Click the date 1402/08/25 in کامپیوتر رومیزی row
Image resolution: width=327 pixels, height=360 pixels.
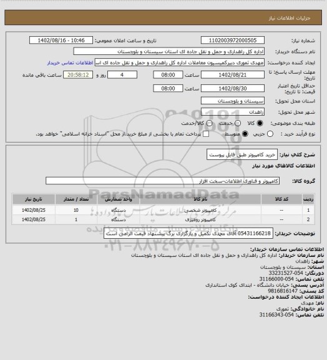(x=34, y=219)
